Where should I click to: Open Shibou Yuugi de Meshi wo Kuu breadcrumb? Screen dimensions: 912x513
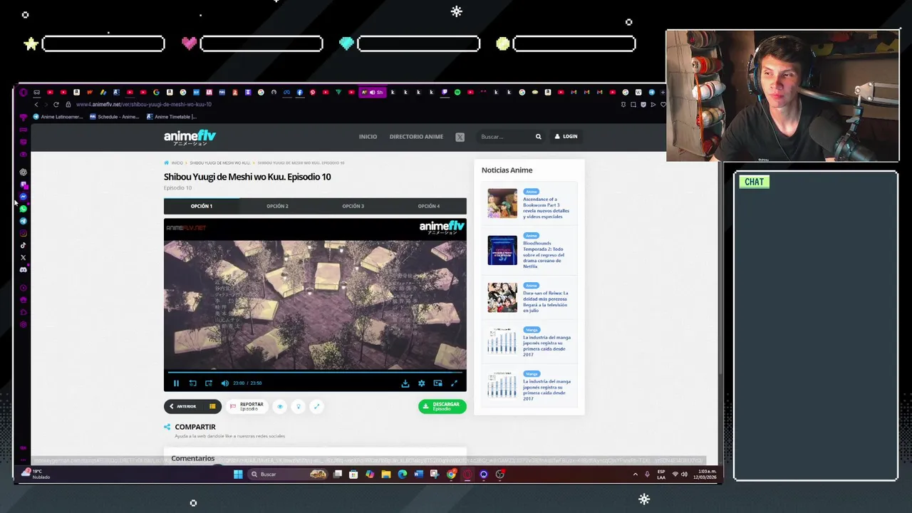pos(219,163)
